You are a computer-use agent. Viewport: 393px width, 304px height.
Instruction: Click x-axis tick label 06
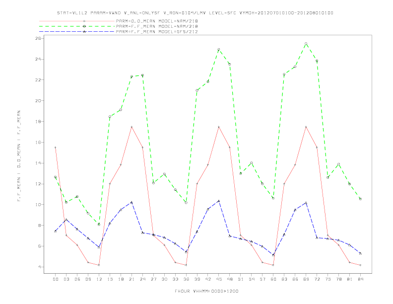[77, 279]
